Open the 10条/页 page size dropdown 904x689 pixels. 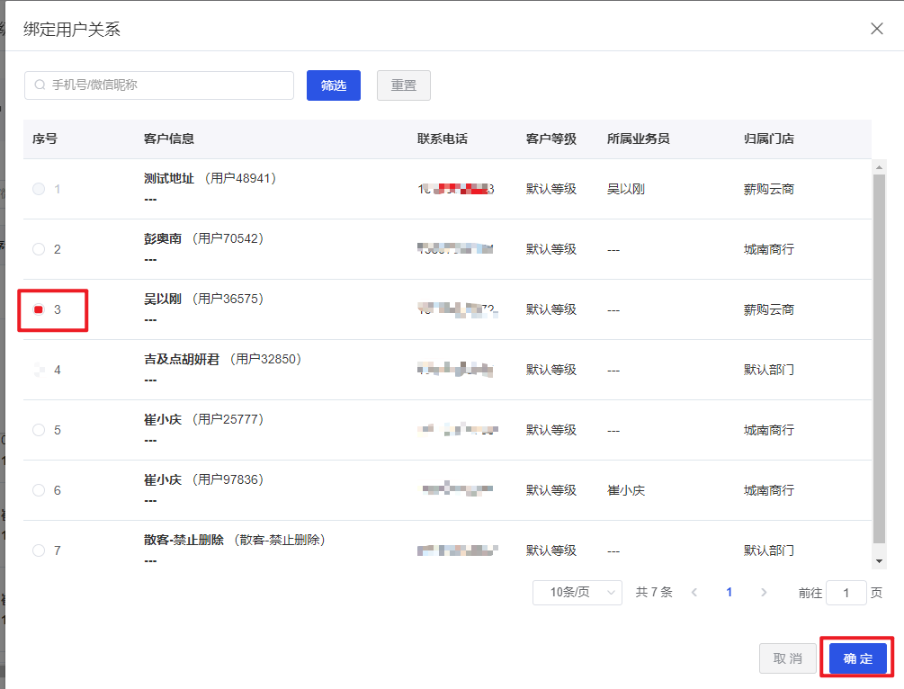(577, 592)
